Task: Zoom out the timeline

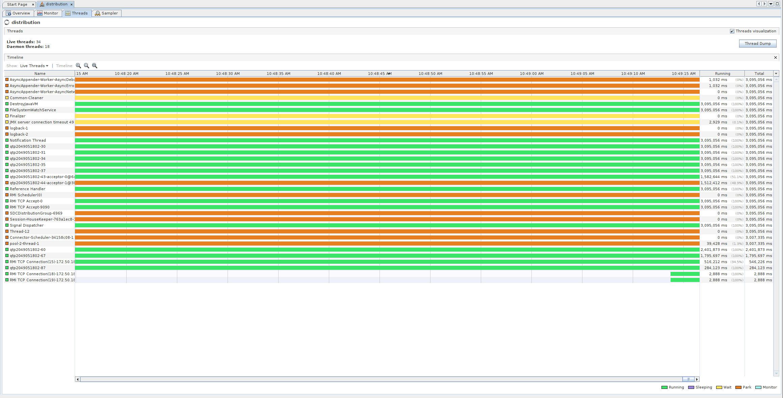Action: click(86, 66)
